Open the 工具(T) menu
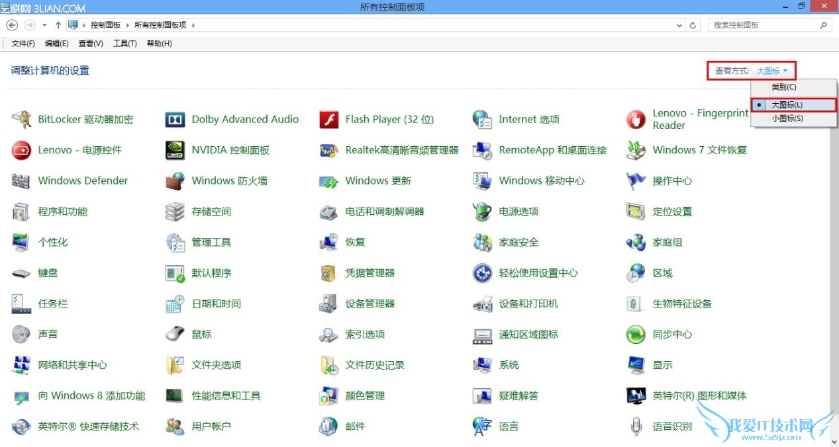This screenshot has height=447, width=839. [124, 44]
